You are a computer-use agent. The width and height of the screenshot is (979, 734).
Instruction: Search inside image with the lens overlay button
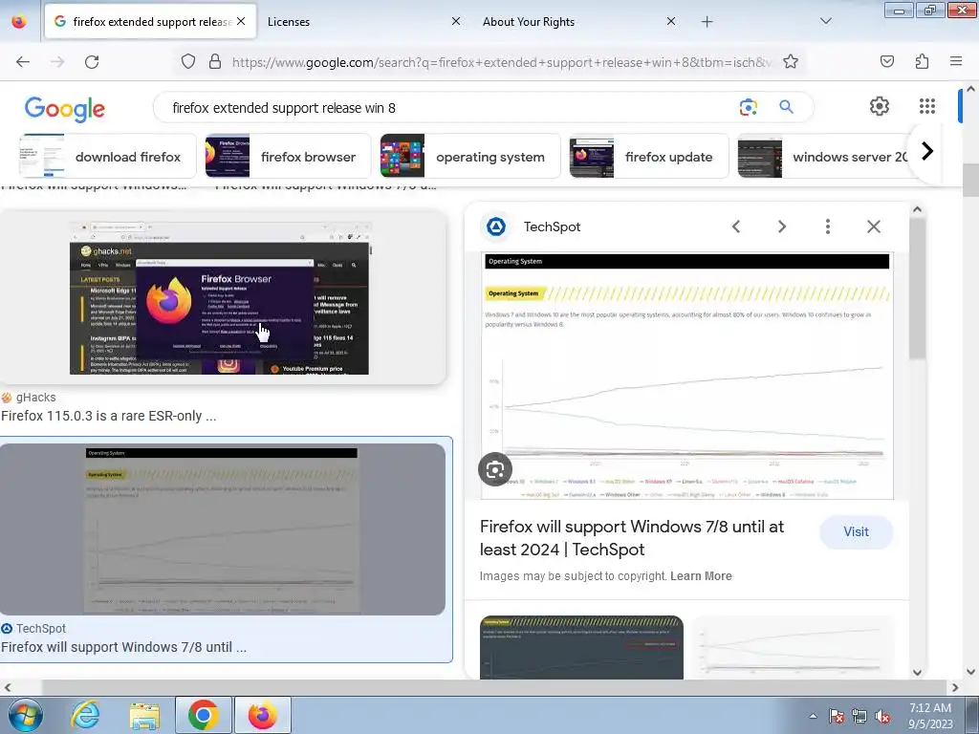[x=495, y=469]
